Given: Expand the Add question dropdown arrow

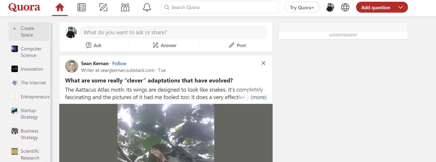Looking at the screenshot, I should pyautogui.click(x=401, y=8).
